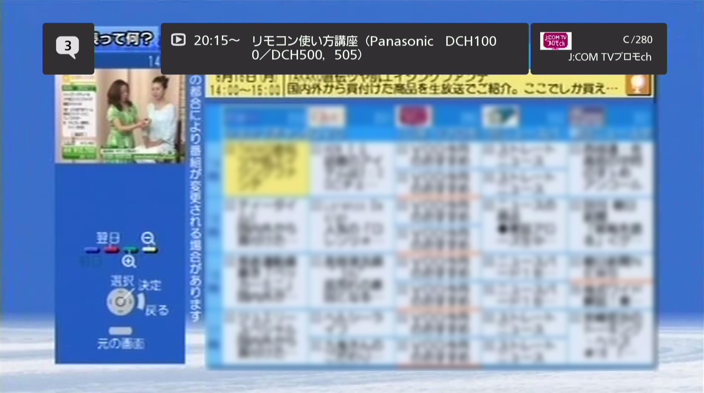Select the yellow highlighted program cell
Image resolution: width=704 pixels, height=393 pixels.
click(x=267, y=168)
